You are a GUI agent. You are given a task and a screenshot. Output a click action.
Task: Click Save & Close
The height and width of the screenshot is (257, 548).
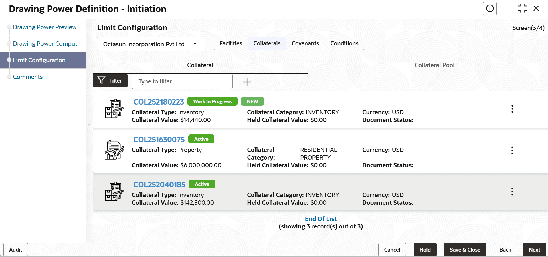pyautogui.click(x=465, y=250)
